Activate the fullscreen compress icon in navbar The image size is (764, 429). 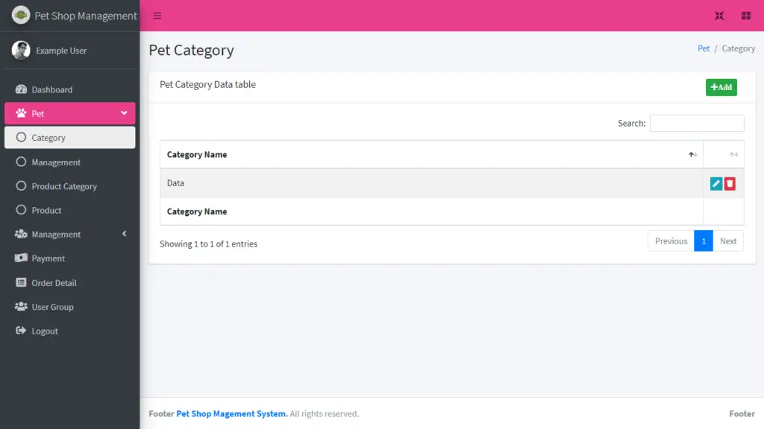(718, 15)
